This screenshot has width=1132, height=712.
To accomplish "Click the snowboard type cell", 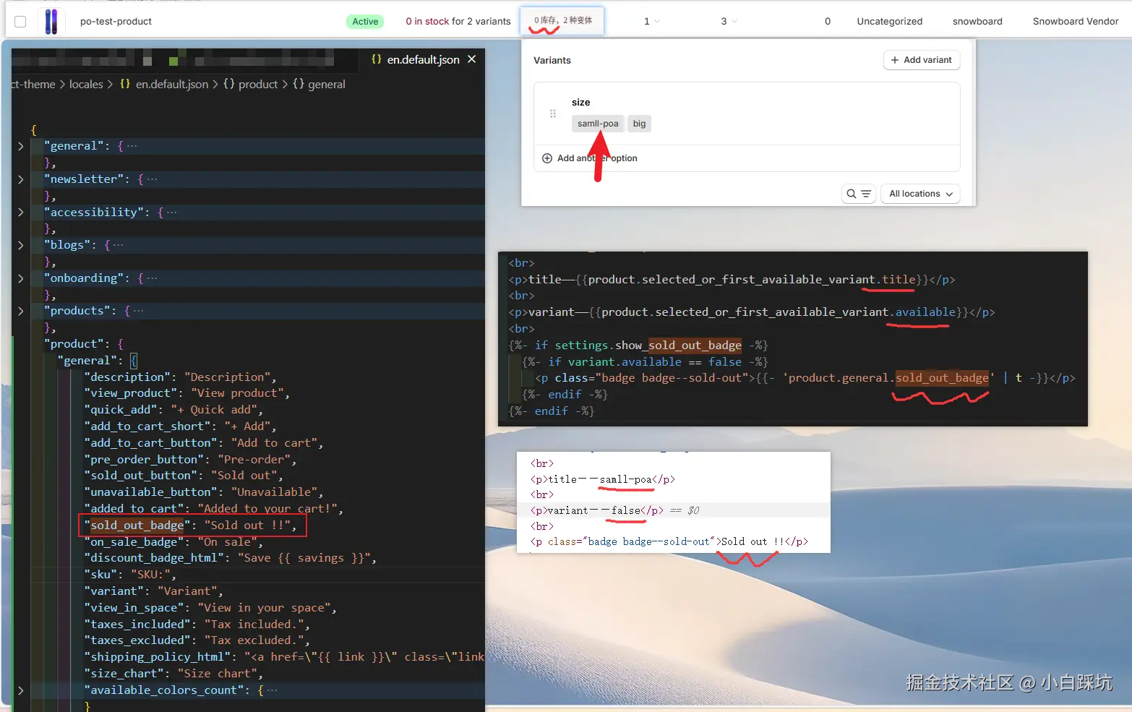I will 977,22.
